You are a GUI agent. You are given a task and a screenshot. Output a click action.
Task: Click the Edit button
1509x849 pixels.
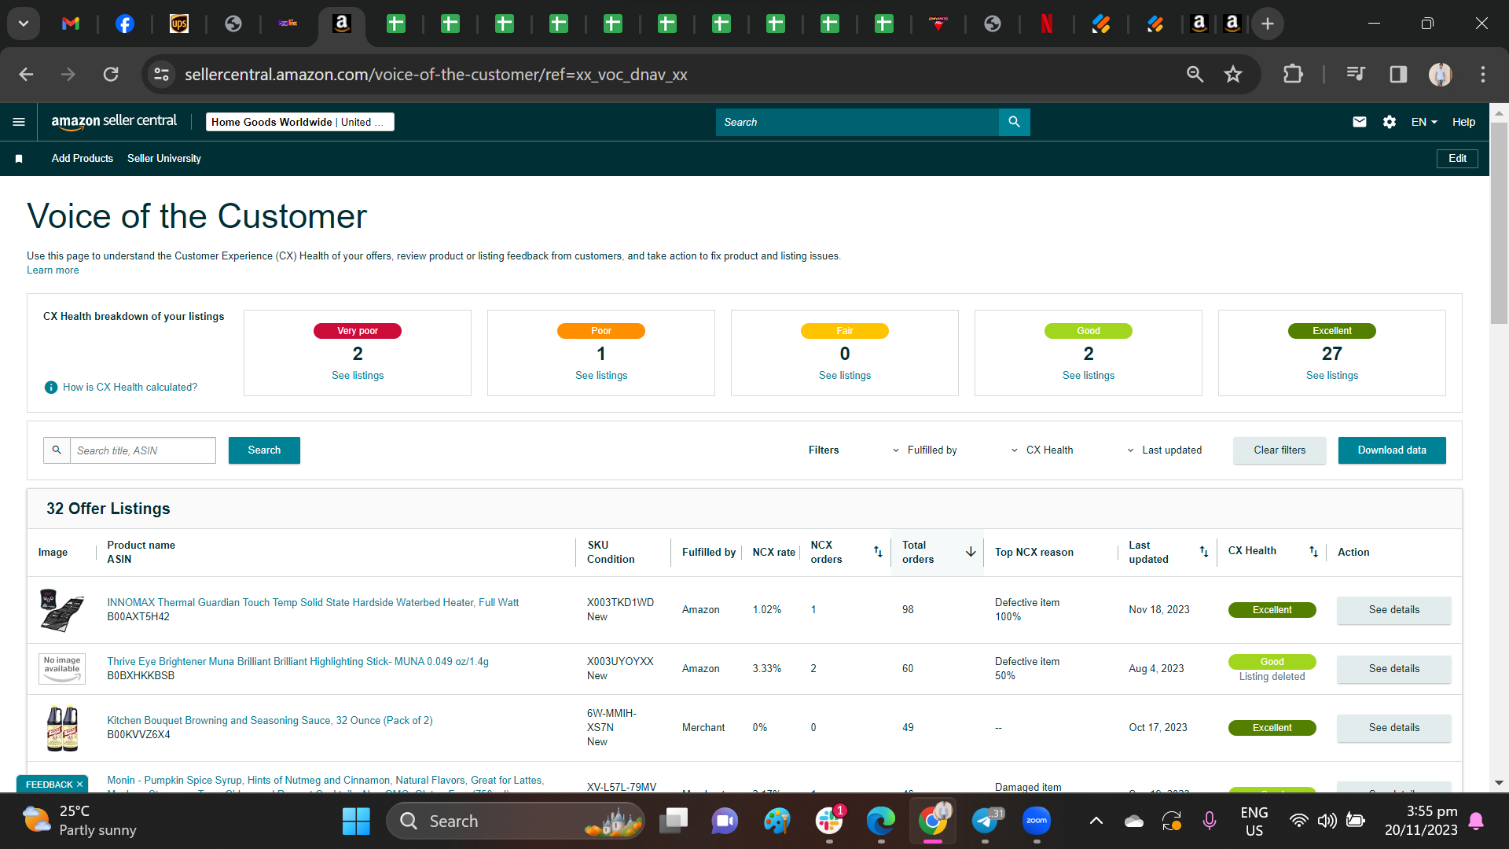click(x=1457, y=159)
